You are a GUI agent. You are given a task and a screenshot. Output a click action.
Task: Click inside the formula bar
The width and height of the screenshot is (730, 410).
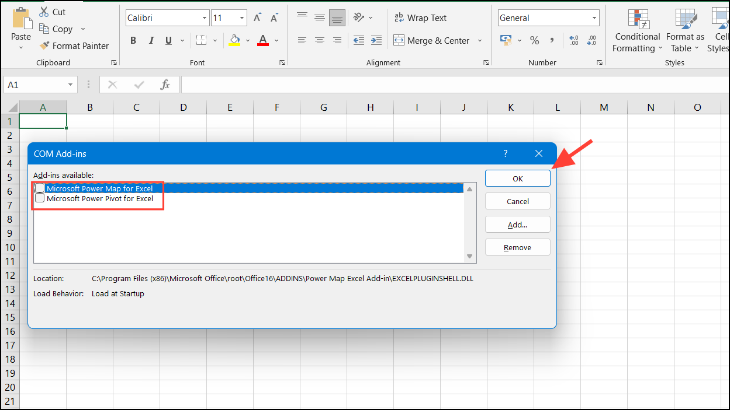coord(455,85)
